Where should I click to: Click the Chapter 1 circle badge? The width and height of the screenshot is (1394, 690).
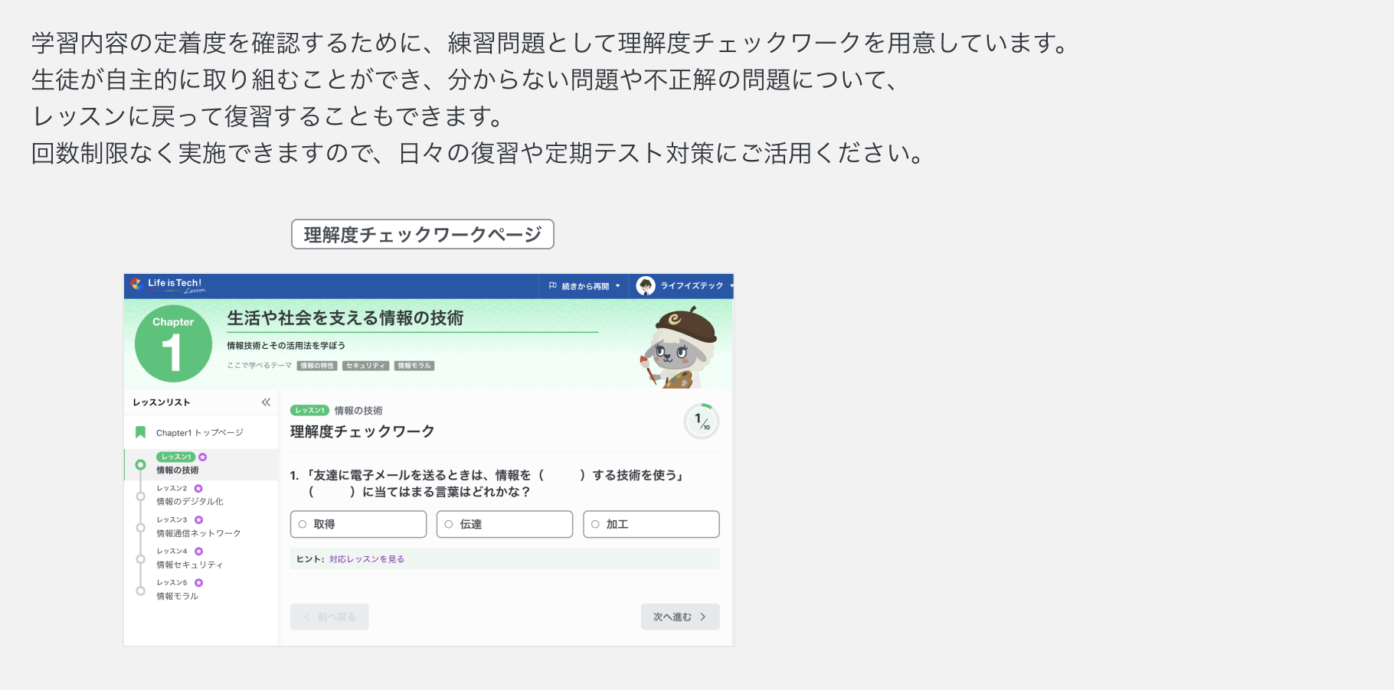point(172,343)
